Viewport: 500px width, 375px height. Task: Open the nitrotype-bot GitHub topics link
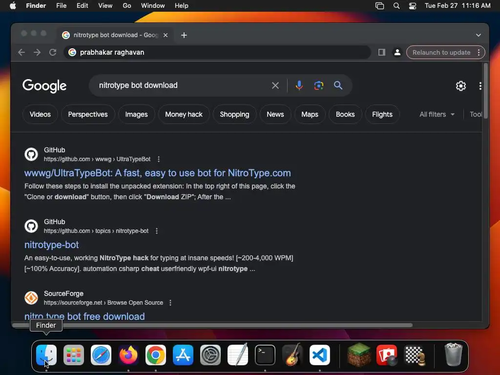51,245
